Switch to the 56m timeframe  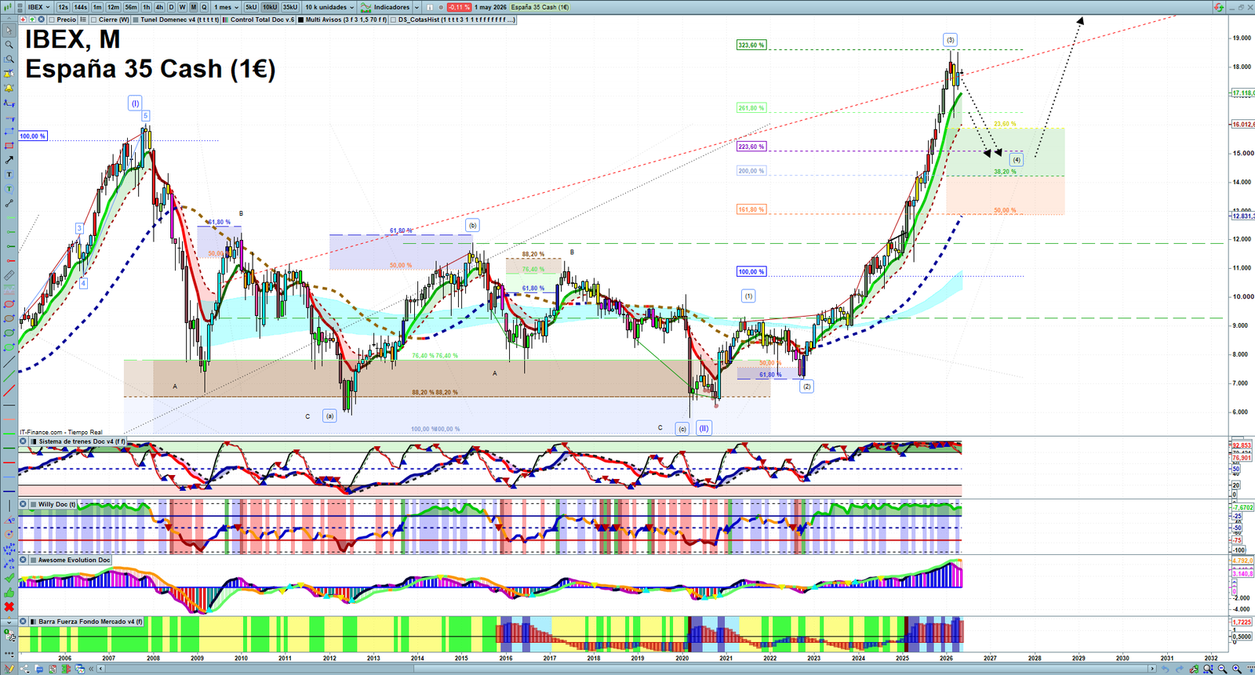(x=131, y=7)
